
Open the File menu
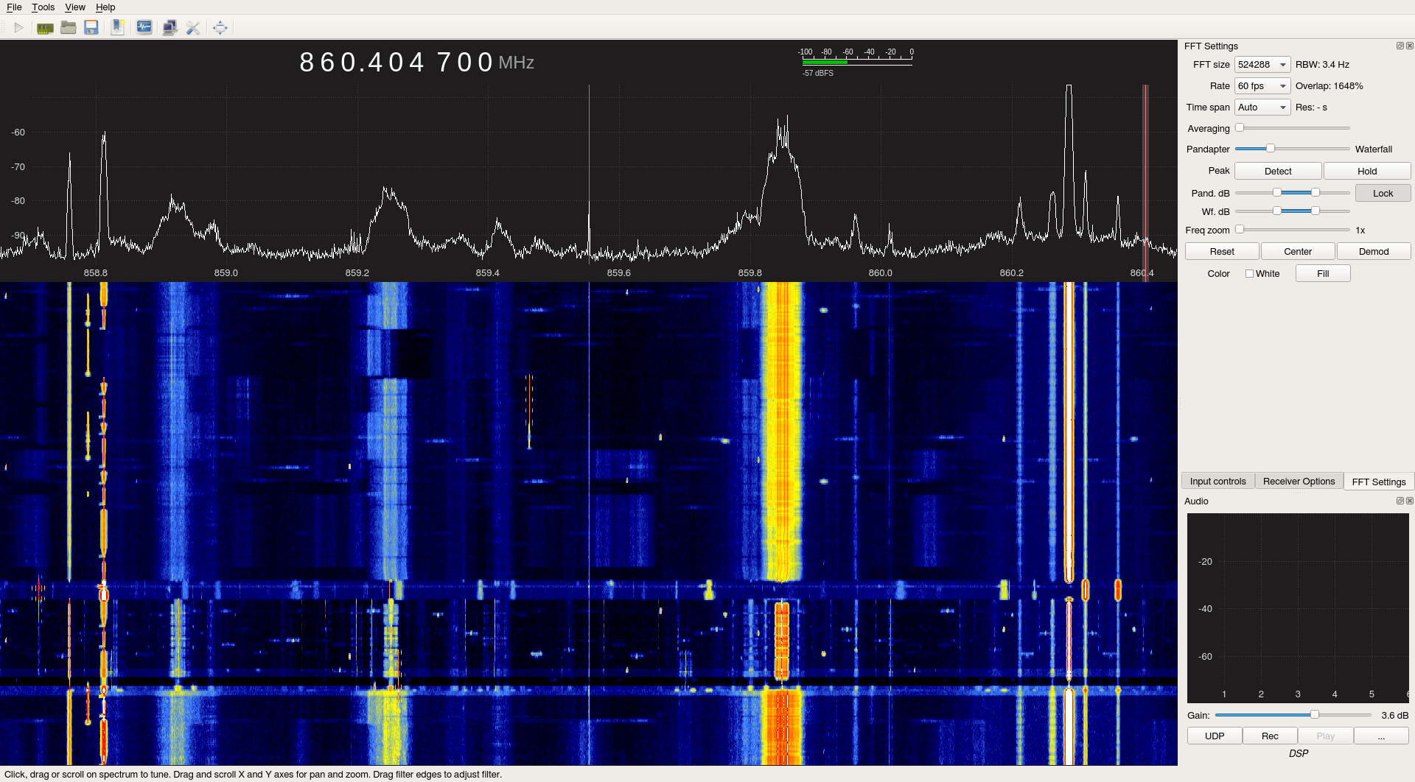click(14, 7)
